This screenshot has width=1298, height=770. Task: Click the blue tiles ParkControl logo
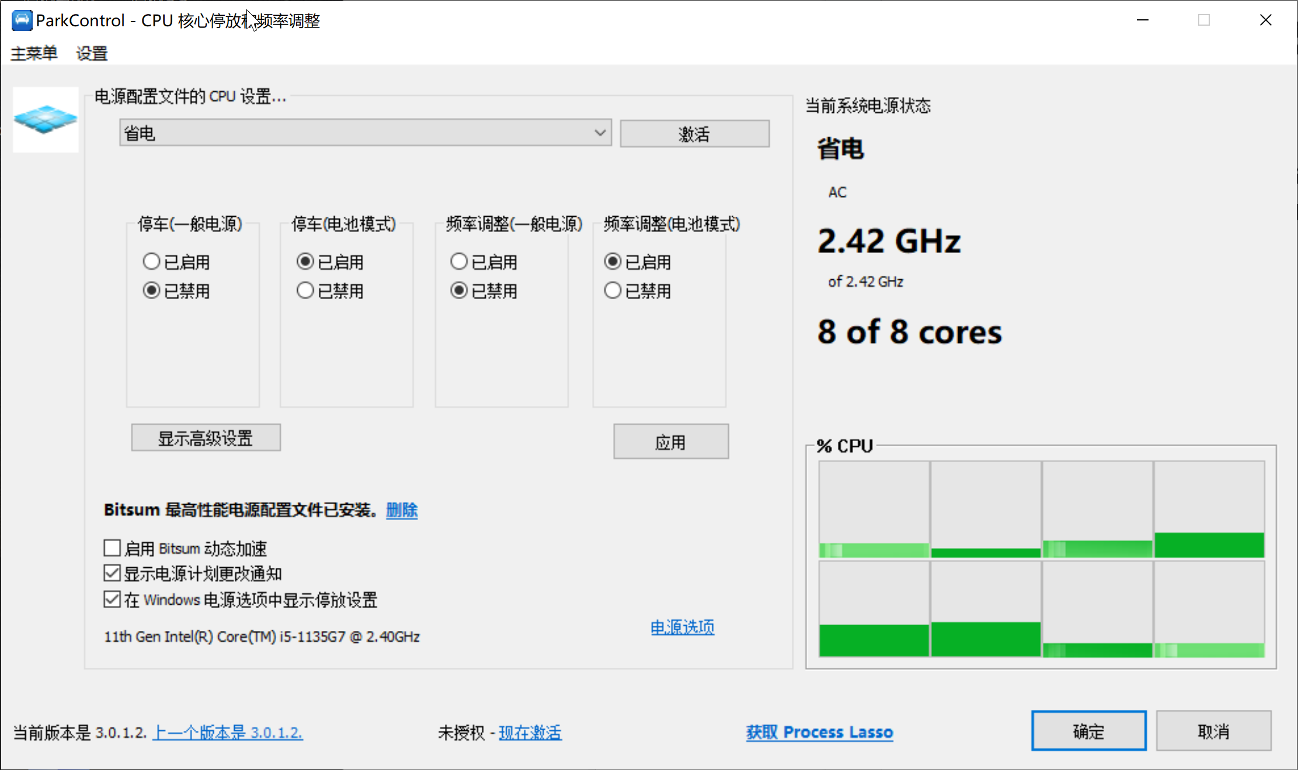point(46,119)
